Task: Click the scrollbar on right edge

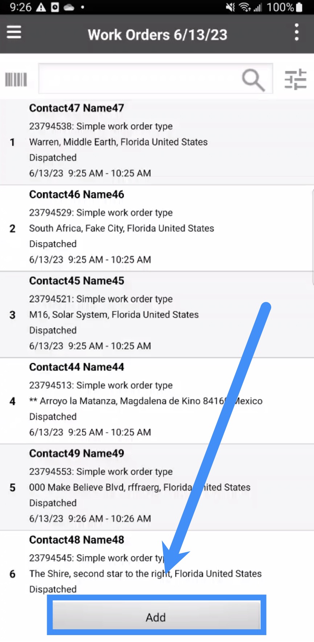Action: coord(313,236)
